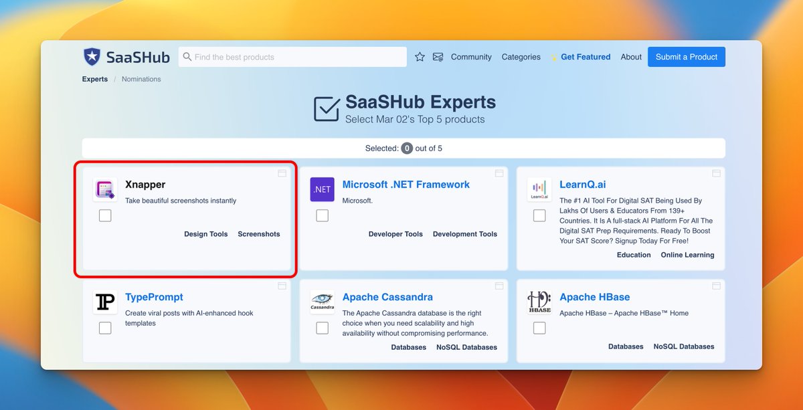Click the SaaSHub Experts checkmark icon
The width and height of the screenshot is (803, 410).
point(327,109)
